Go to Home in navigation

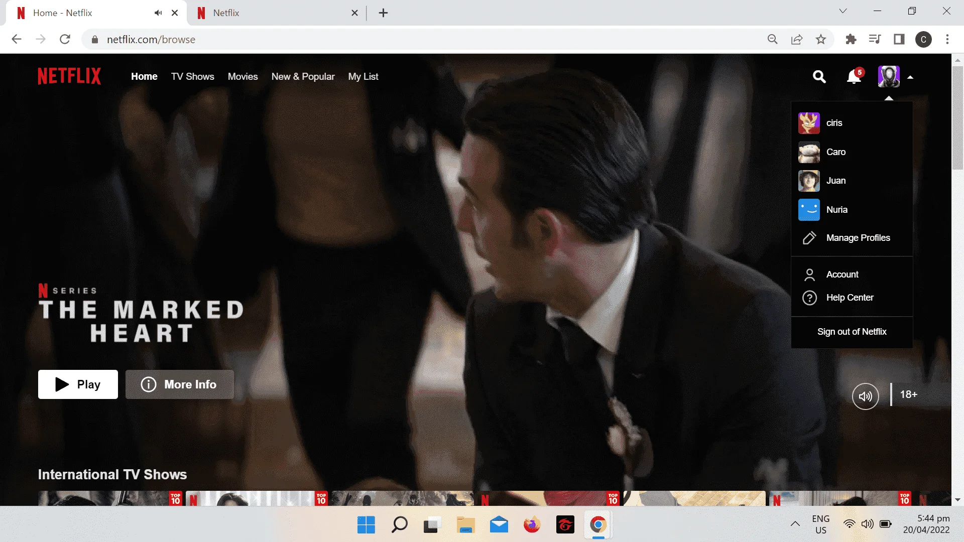click(144, 77)
